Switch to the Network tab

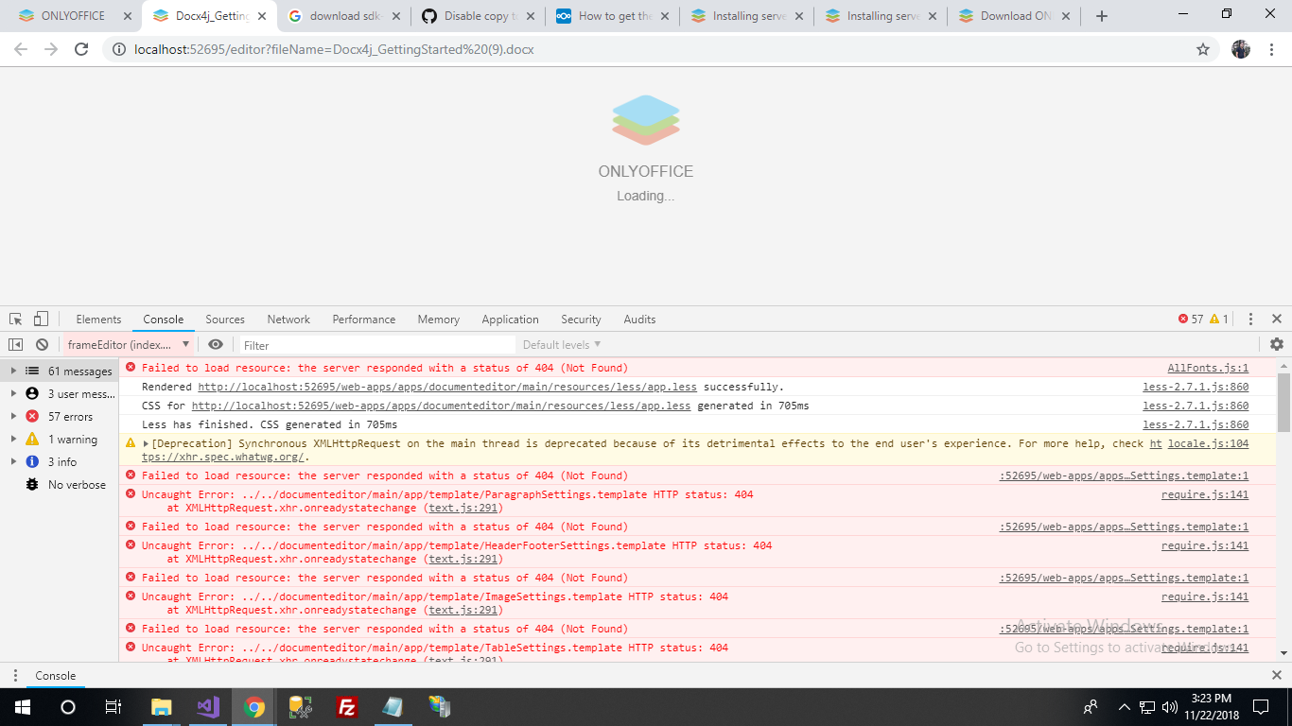pyautogui.click(x=288, y=319)
